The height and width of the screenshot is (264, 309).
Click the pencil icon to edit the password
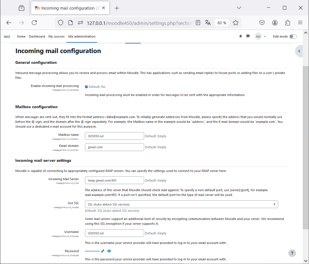coord(103,251)
